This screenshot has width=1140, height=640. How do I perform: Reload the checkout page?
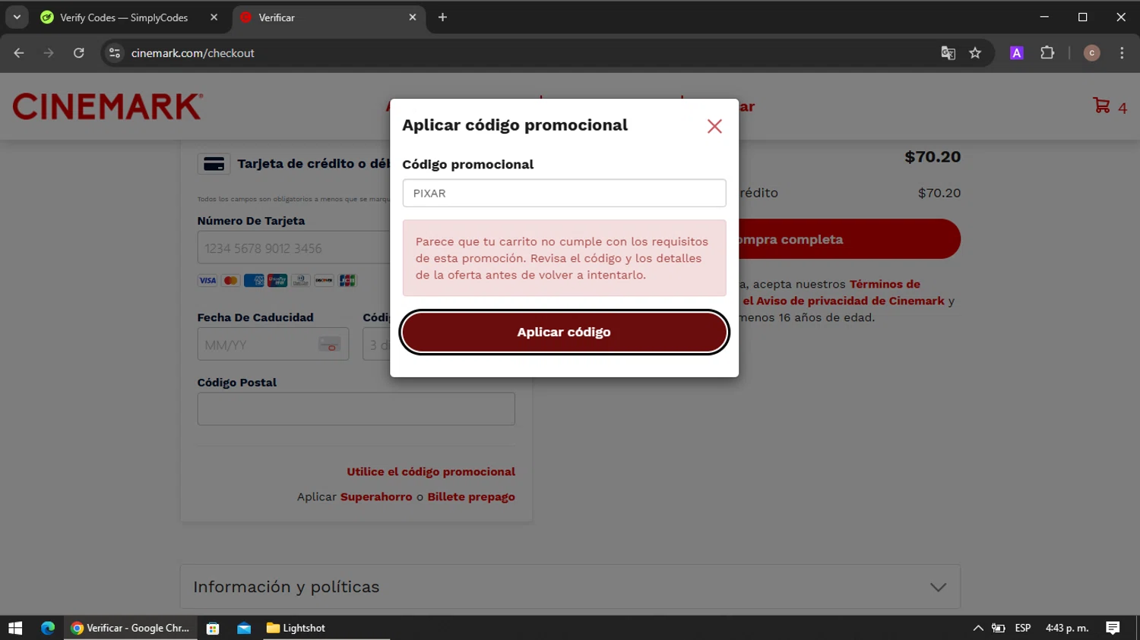point(78,53)
